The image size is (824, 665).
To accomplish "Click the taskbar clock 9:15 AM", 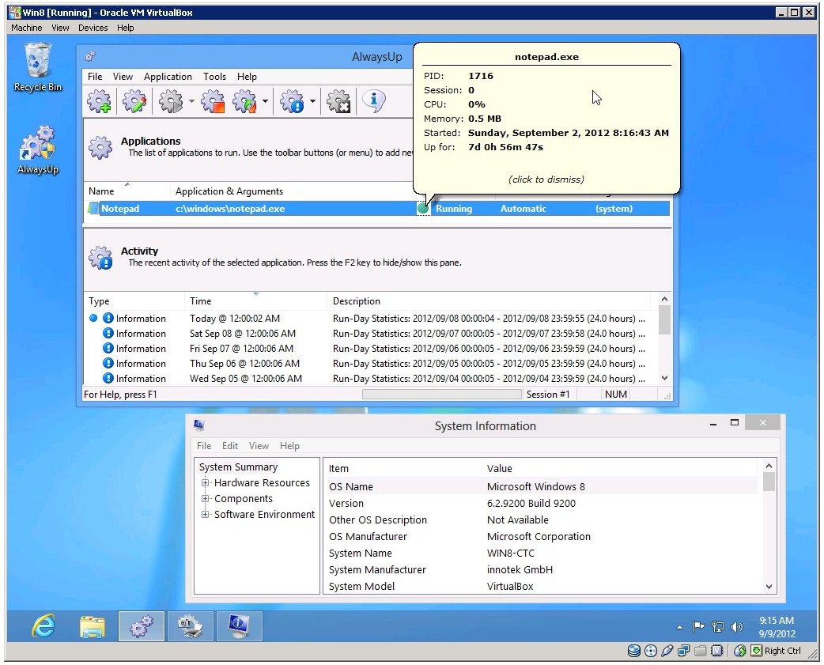I will [777, 627].
